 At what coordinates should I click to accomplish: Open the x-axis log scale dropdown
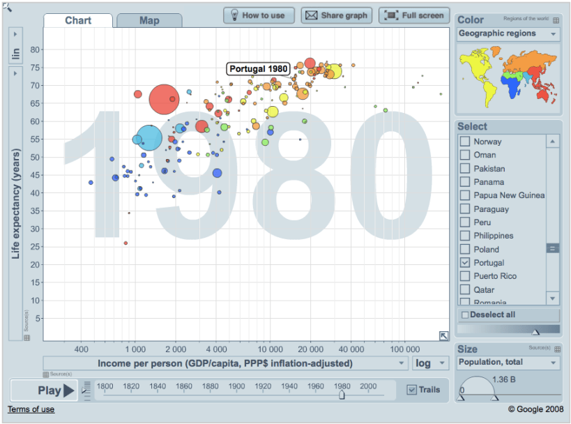tap(431, 363)
